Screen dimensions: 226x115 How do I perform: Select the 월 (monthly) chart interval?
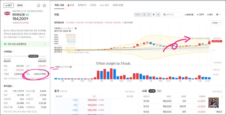coord(153,15)
